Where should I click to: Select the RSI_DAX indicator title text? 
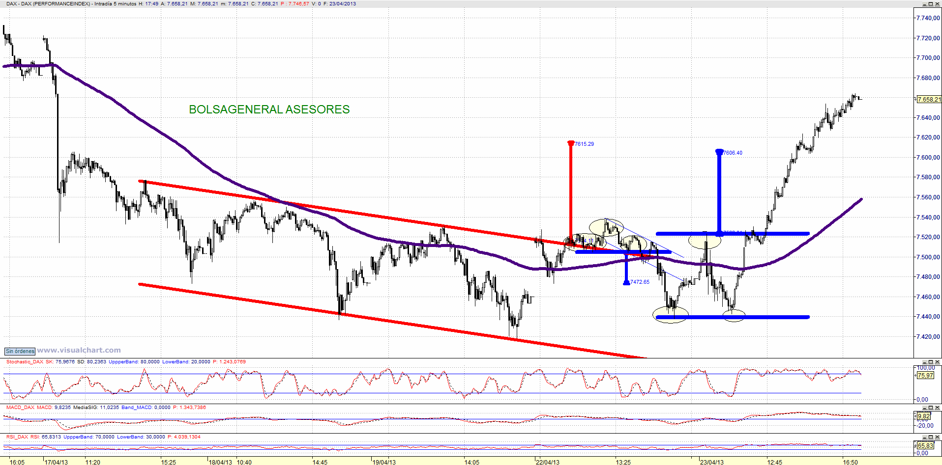point(17,437)
